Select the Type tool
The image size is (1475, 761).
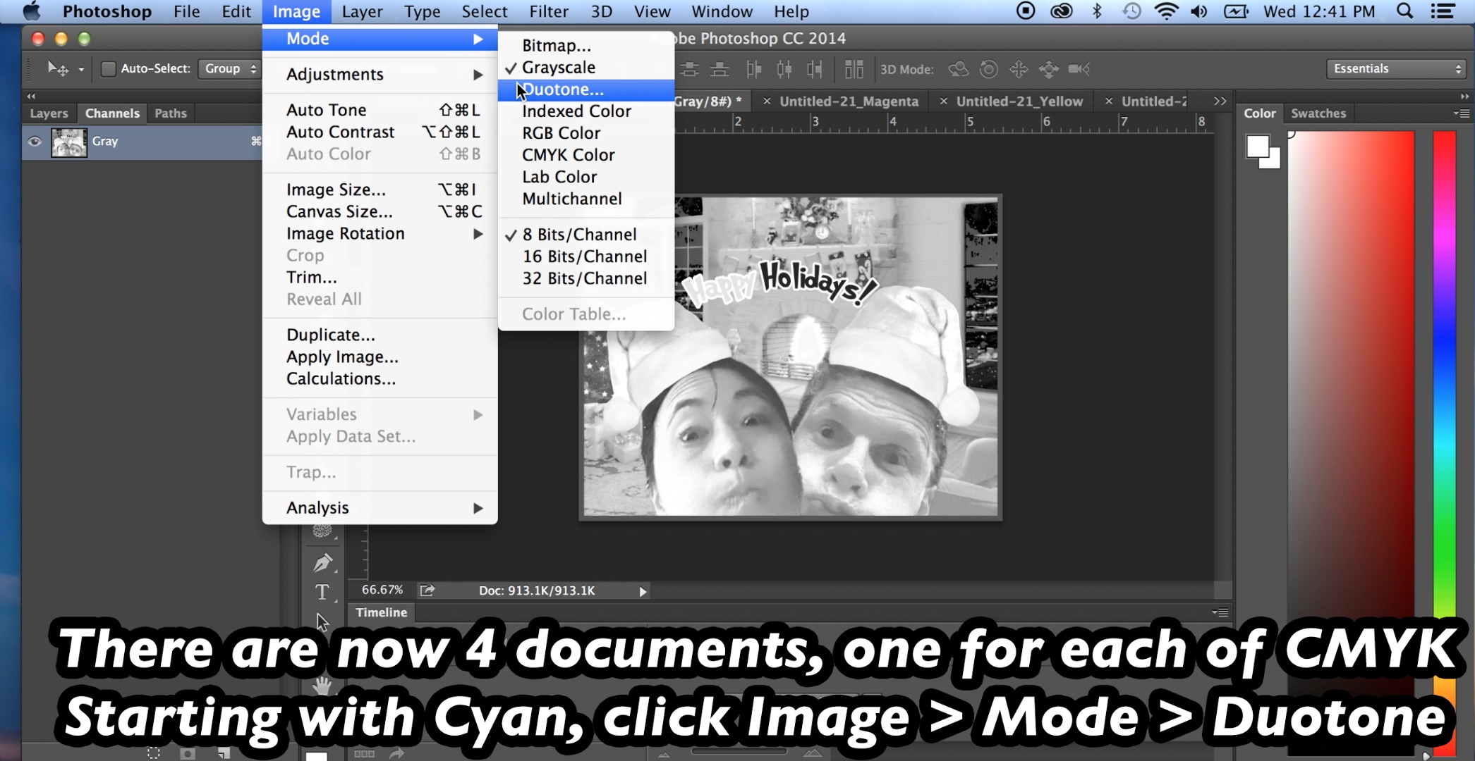tap(322, 593)
